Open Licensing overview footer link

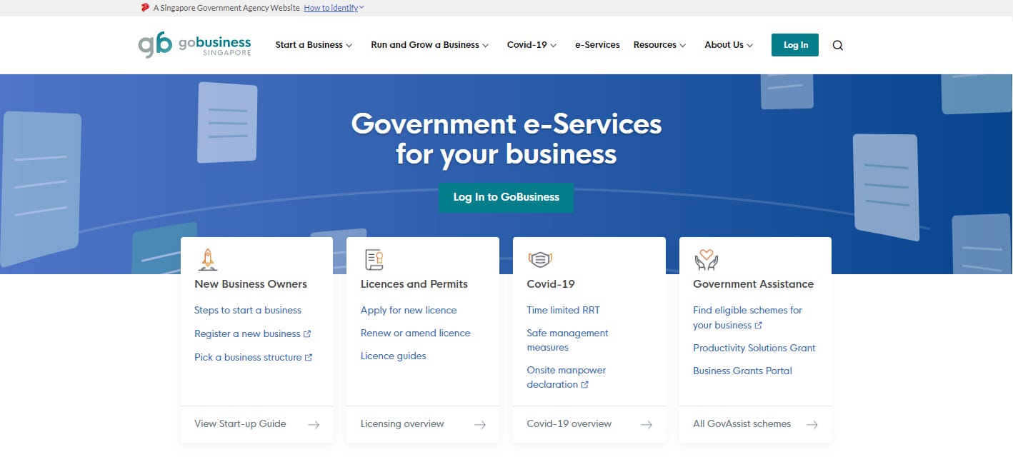pos(402,423)
